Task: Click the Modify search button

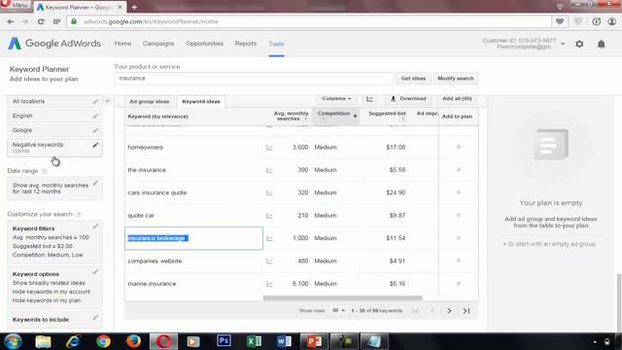Action: [x=456, y=79]
